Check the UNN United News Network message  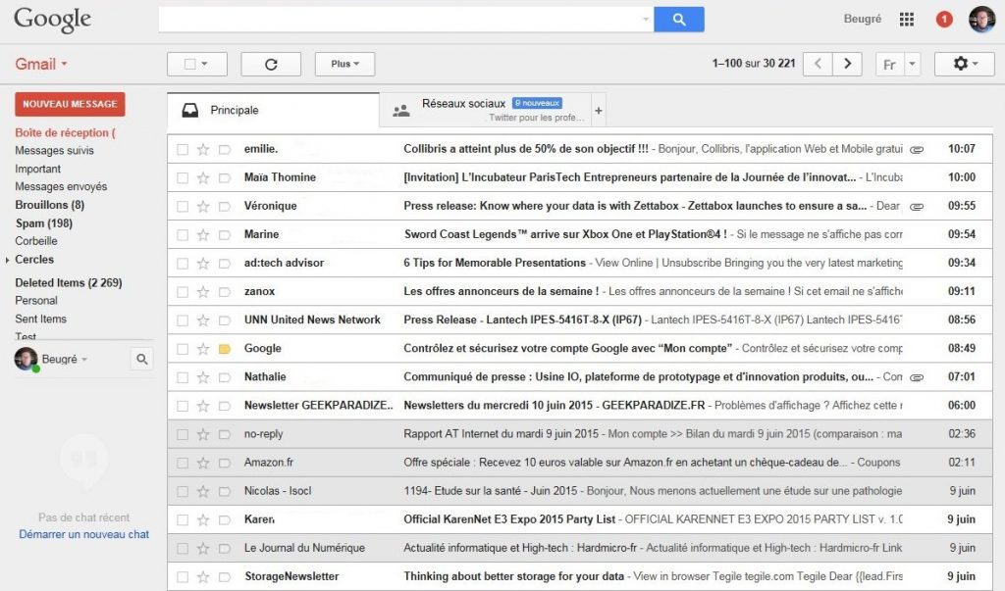coord(183,320)
